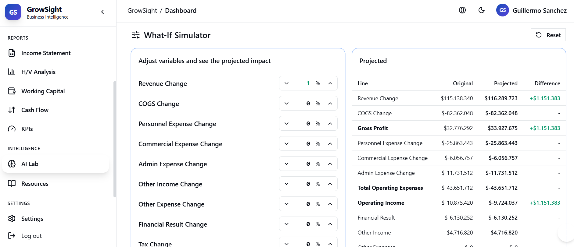Increase Commercial Expense Change percentage

(x=330, y=144)
